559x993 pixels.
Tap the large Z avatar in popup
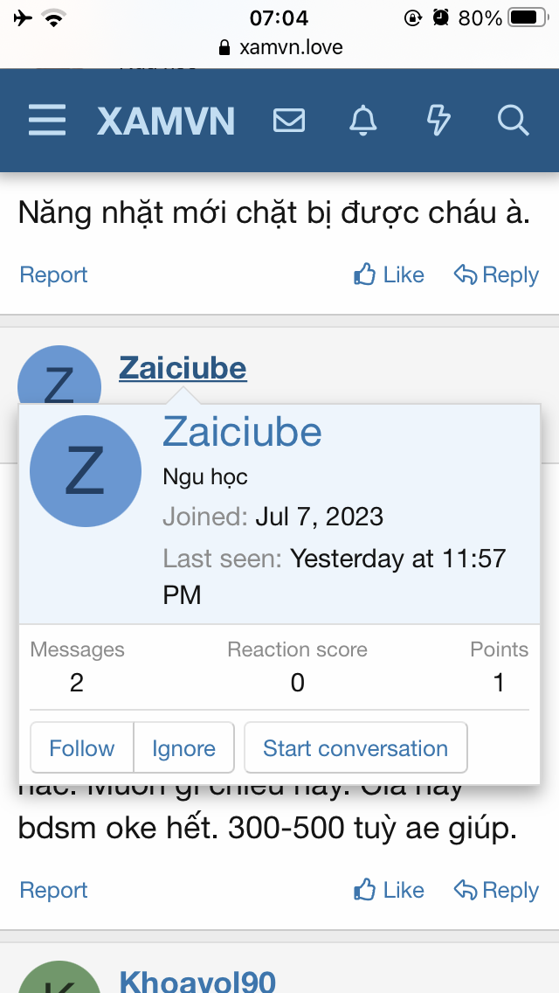85,471
